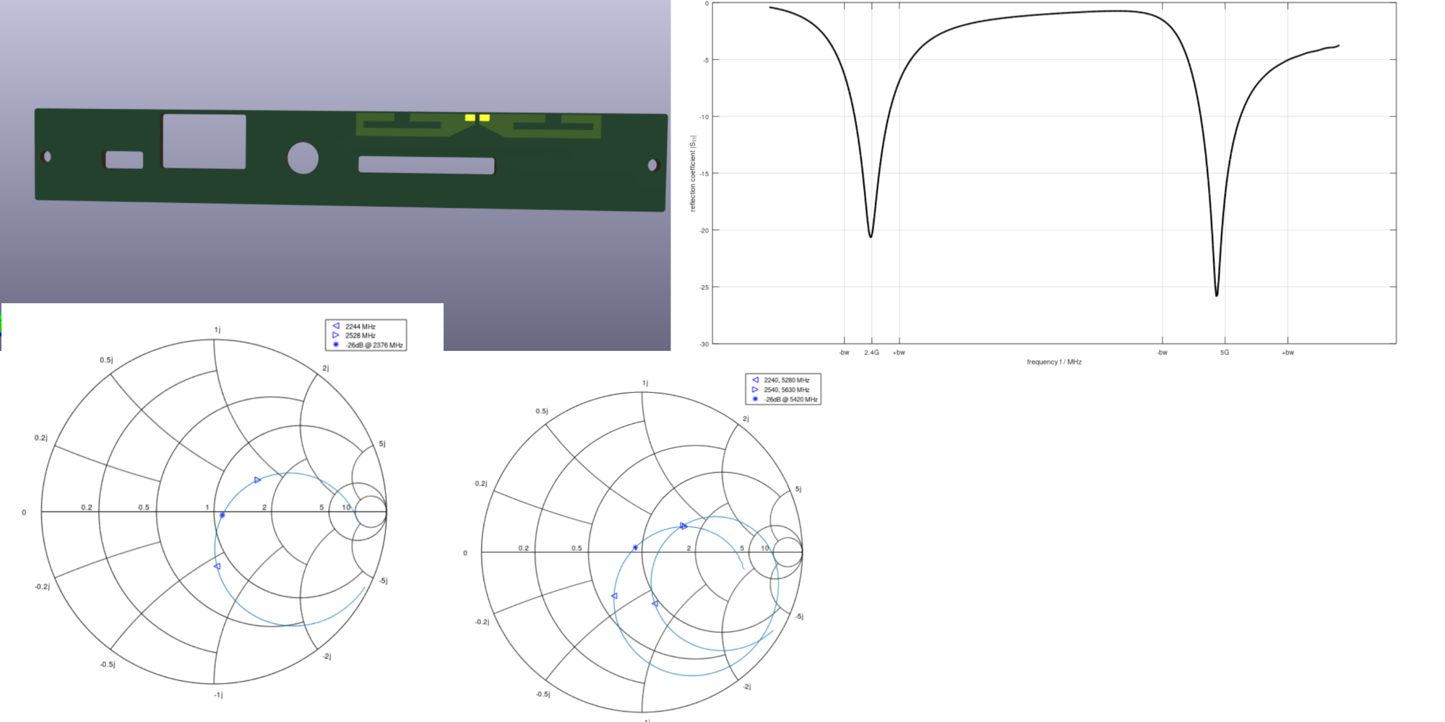
Task: Click the star marker on right Smith chart
Action: (636, 547)
